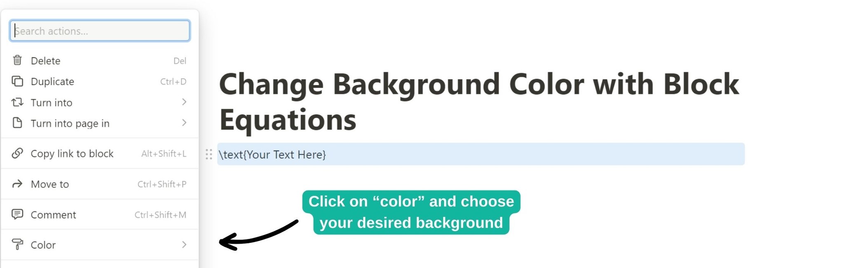
Task: Click the chain link icon for Copy link to block
Action: (17, 153)
